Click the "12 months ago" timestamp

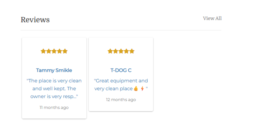pyautogui.click(x=121, y=100)
